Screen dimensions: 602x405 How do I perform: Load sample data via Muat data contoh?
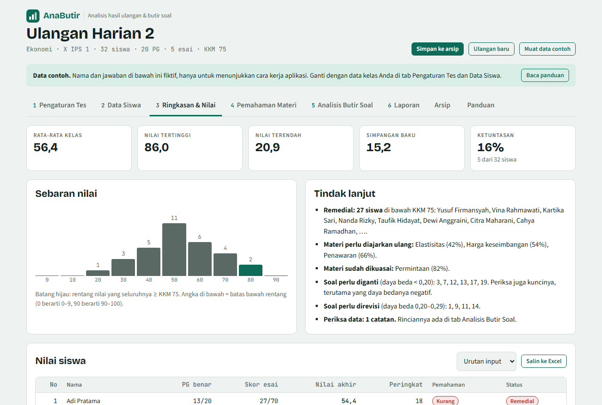coord(547,49)
